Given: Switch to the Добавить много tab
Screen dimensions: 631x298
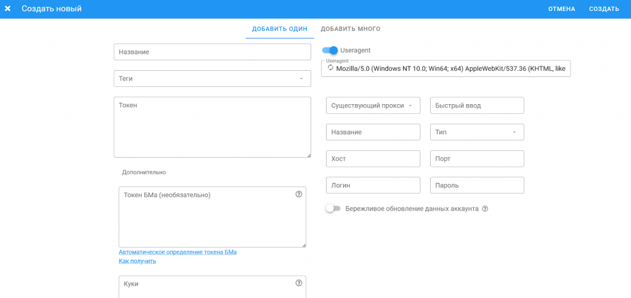Looking at the screenshot, I should click(x=350, y=29).
